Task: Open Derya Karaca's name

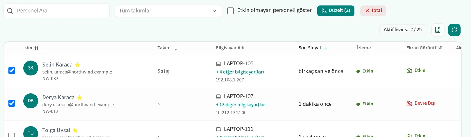Action: [58, 97]
